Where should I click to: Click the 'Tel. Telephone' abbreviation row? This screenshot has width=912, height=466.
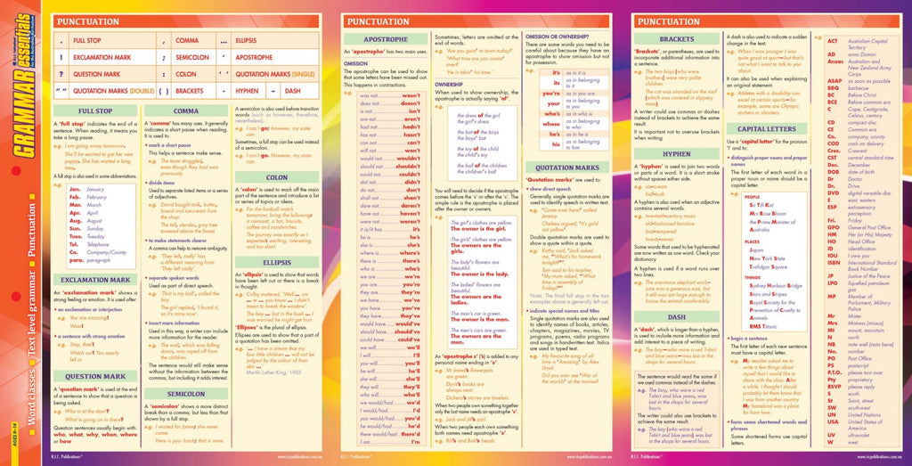click(x=90, y=244)
